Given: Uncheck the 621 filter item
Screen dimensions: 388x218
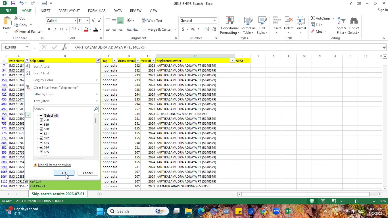Looking at the screenshot, I should click(x=41, y=134).
